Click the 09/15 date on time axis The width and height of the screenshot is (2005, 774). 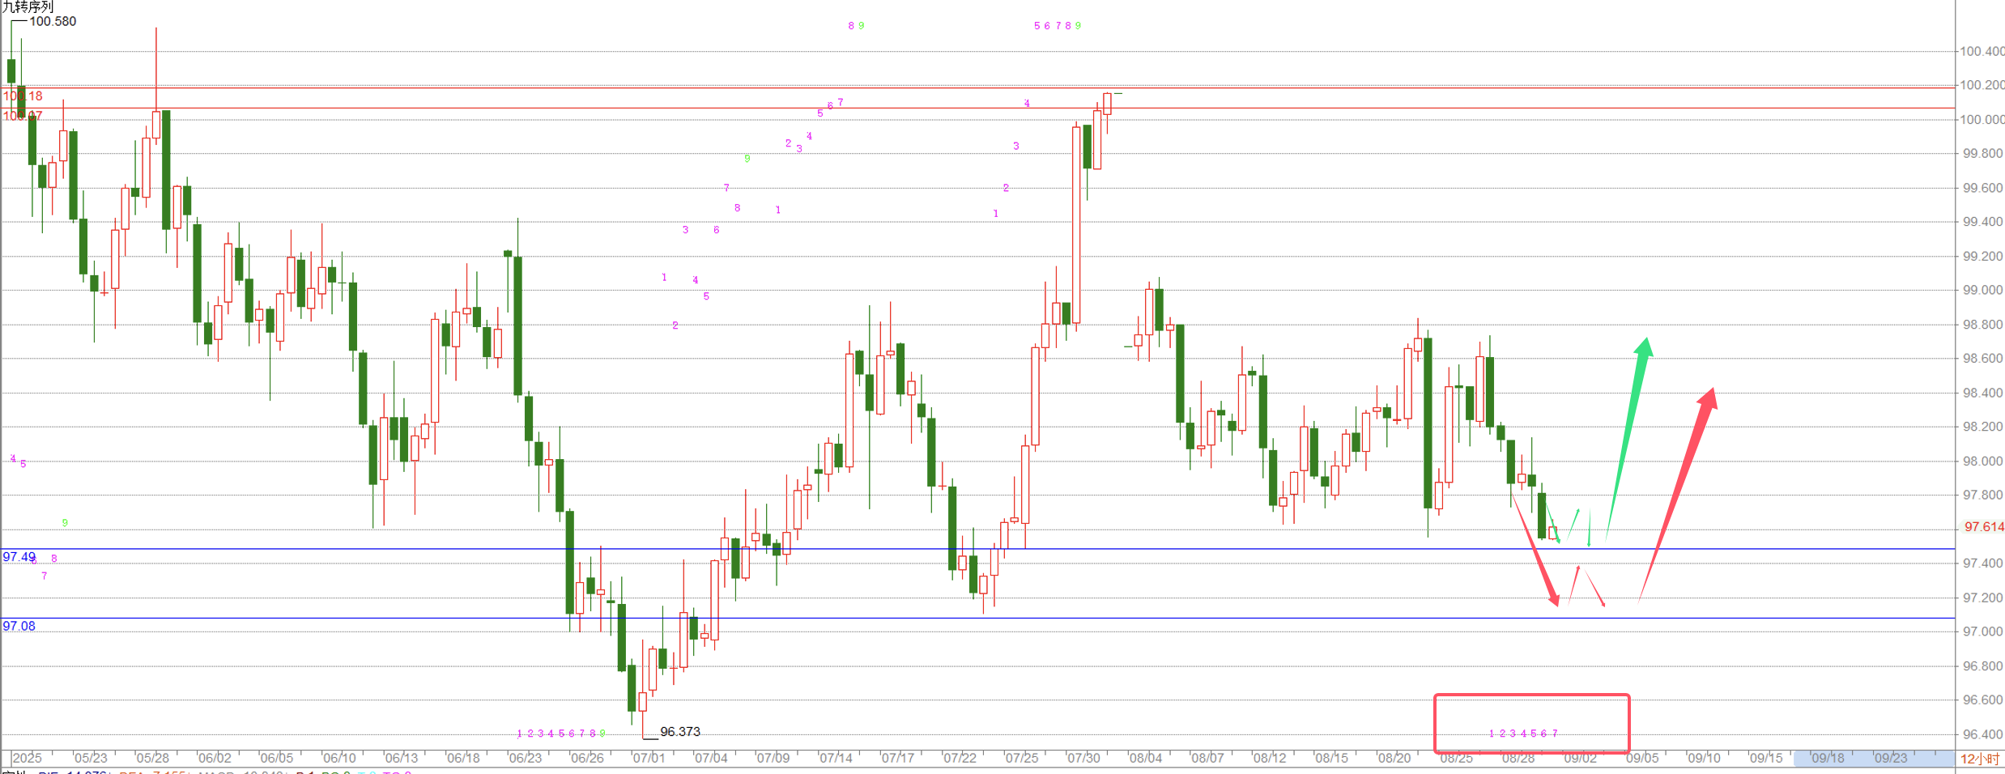(1766, 759)
